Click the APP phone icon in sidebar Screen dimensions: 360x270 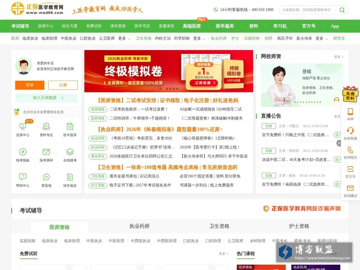point(350,112)
